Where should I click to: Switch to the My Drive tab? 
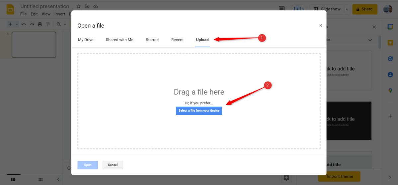pyautogui.click(x=86, y=40)
